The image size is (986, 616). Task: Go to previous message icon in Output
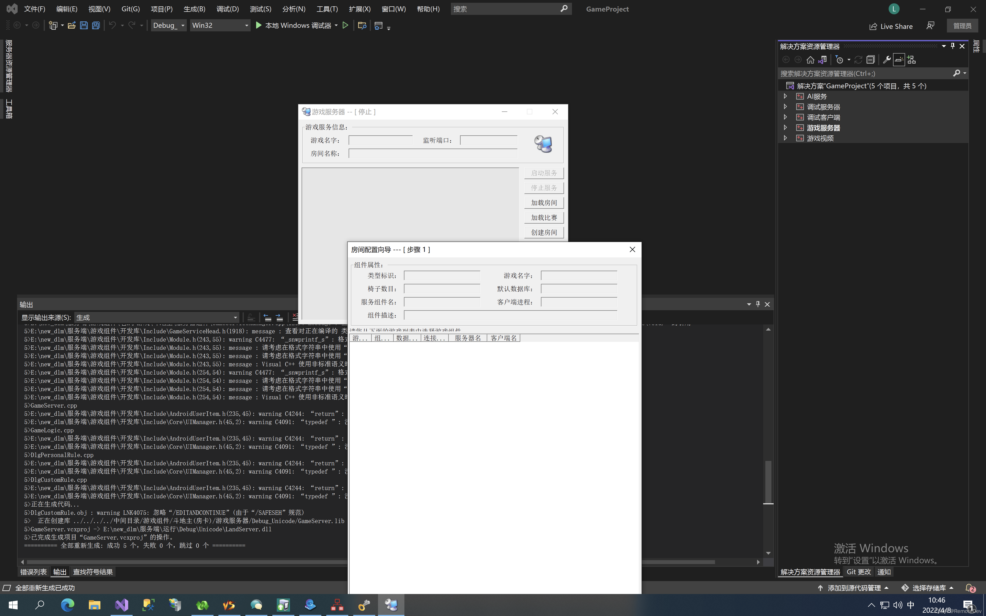267,317
